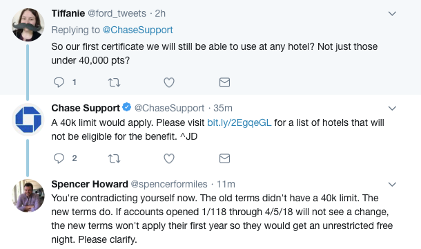421x249 pixels.
Task: Share Chase Support tweet via message envelope
Action: click(224, 158)
